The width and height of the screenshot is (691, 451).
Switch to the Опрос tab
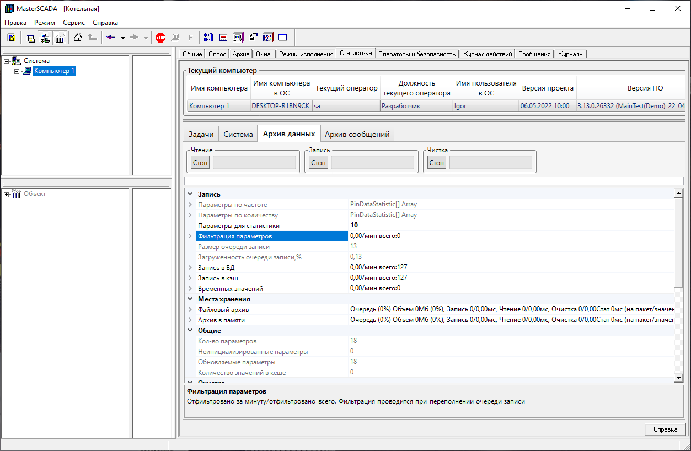217,54
